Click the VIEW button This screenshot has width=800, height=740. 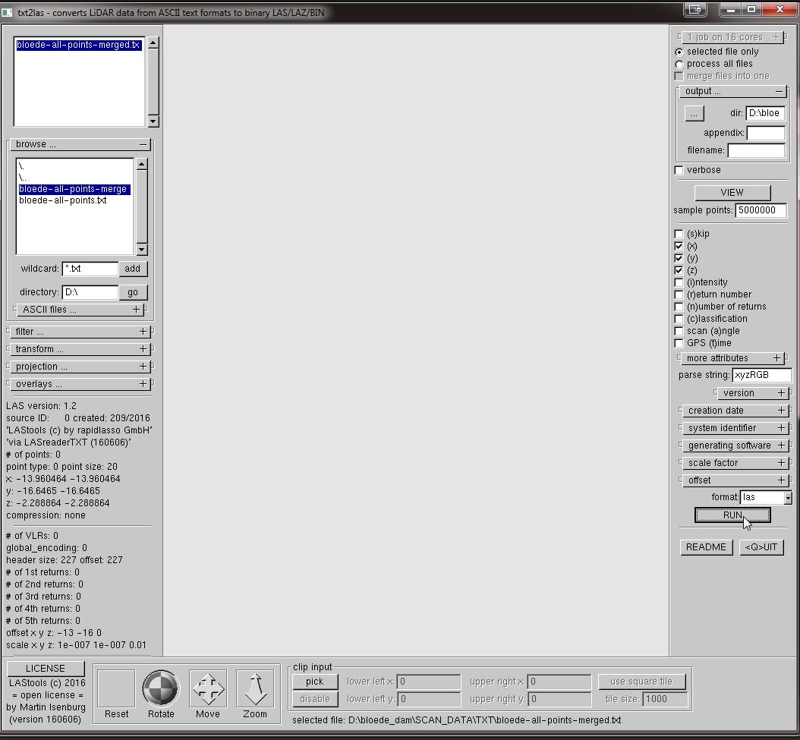coord(732,193)
